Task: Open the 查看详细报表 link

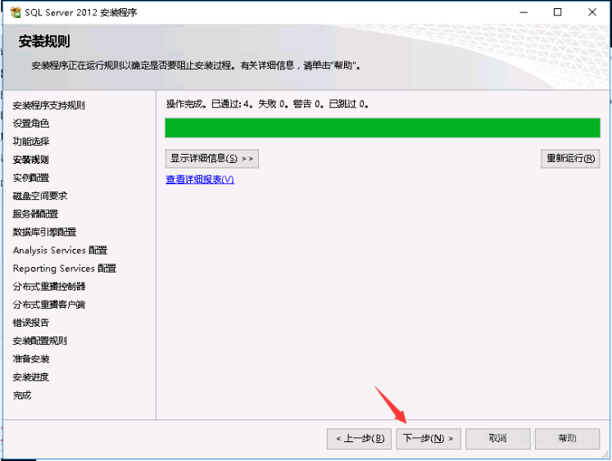Action: pos(200,179)
